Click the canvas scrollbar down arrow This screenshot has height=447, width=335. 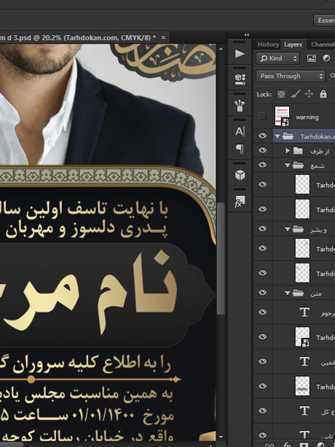[x=221, y=437]
